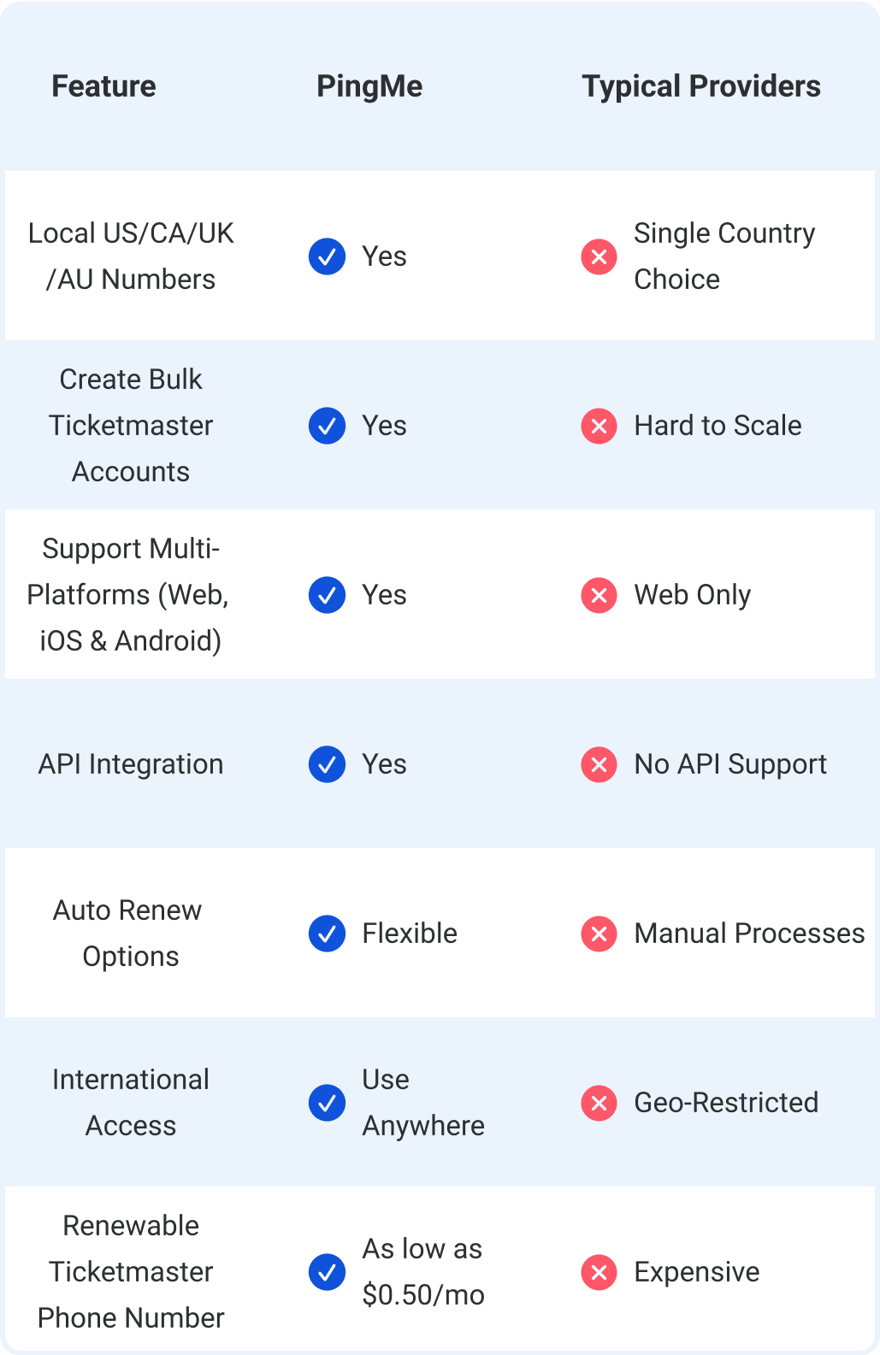Click the blue checkmark beside Local US/CA/UK numbers Yes
880x1355 pixels.
(327, 256)
